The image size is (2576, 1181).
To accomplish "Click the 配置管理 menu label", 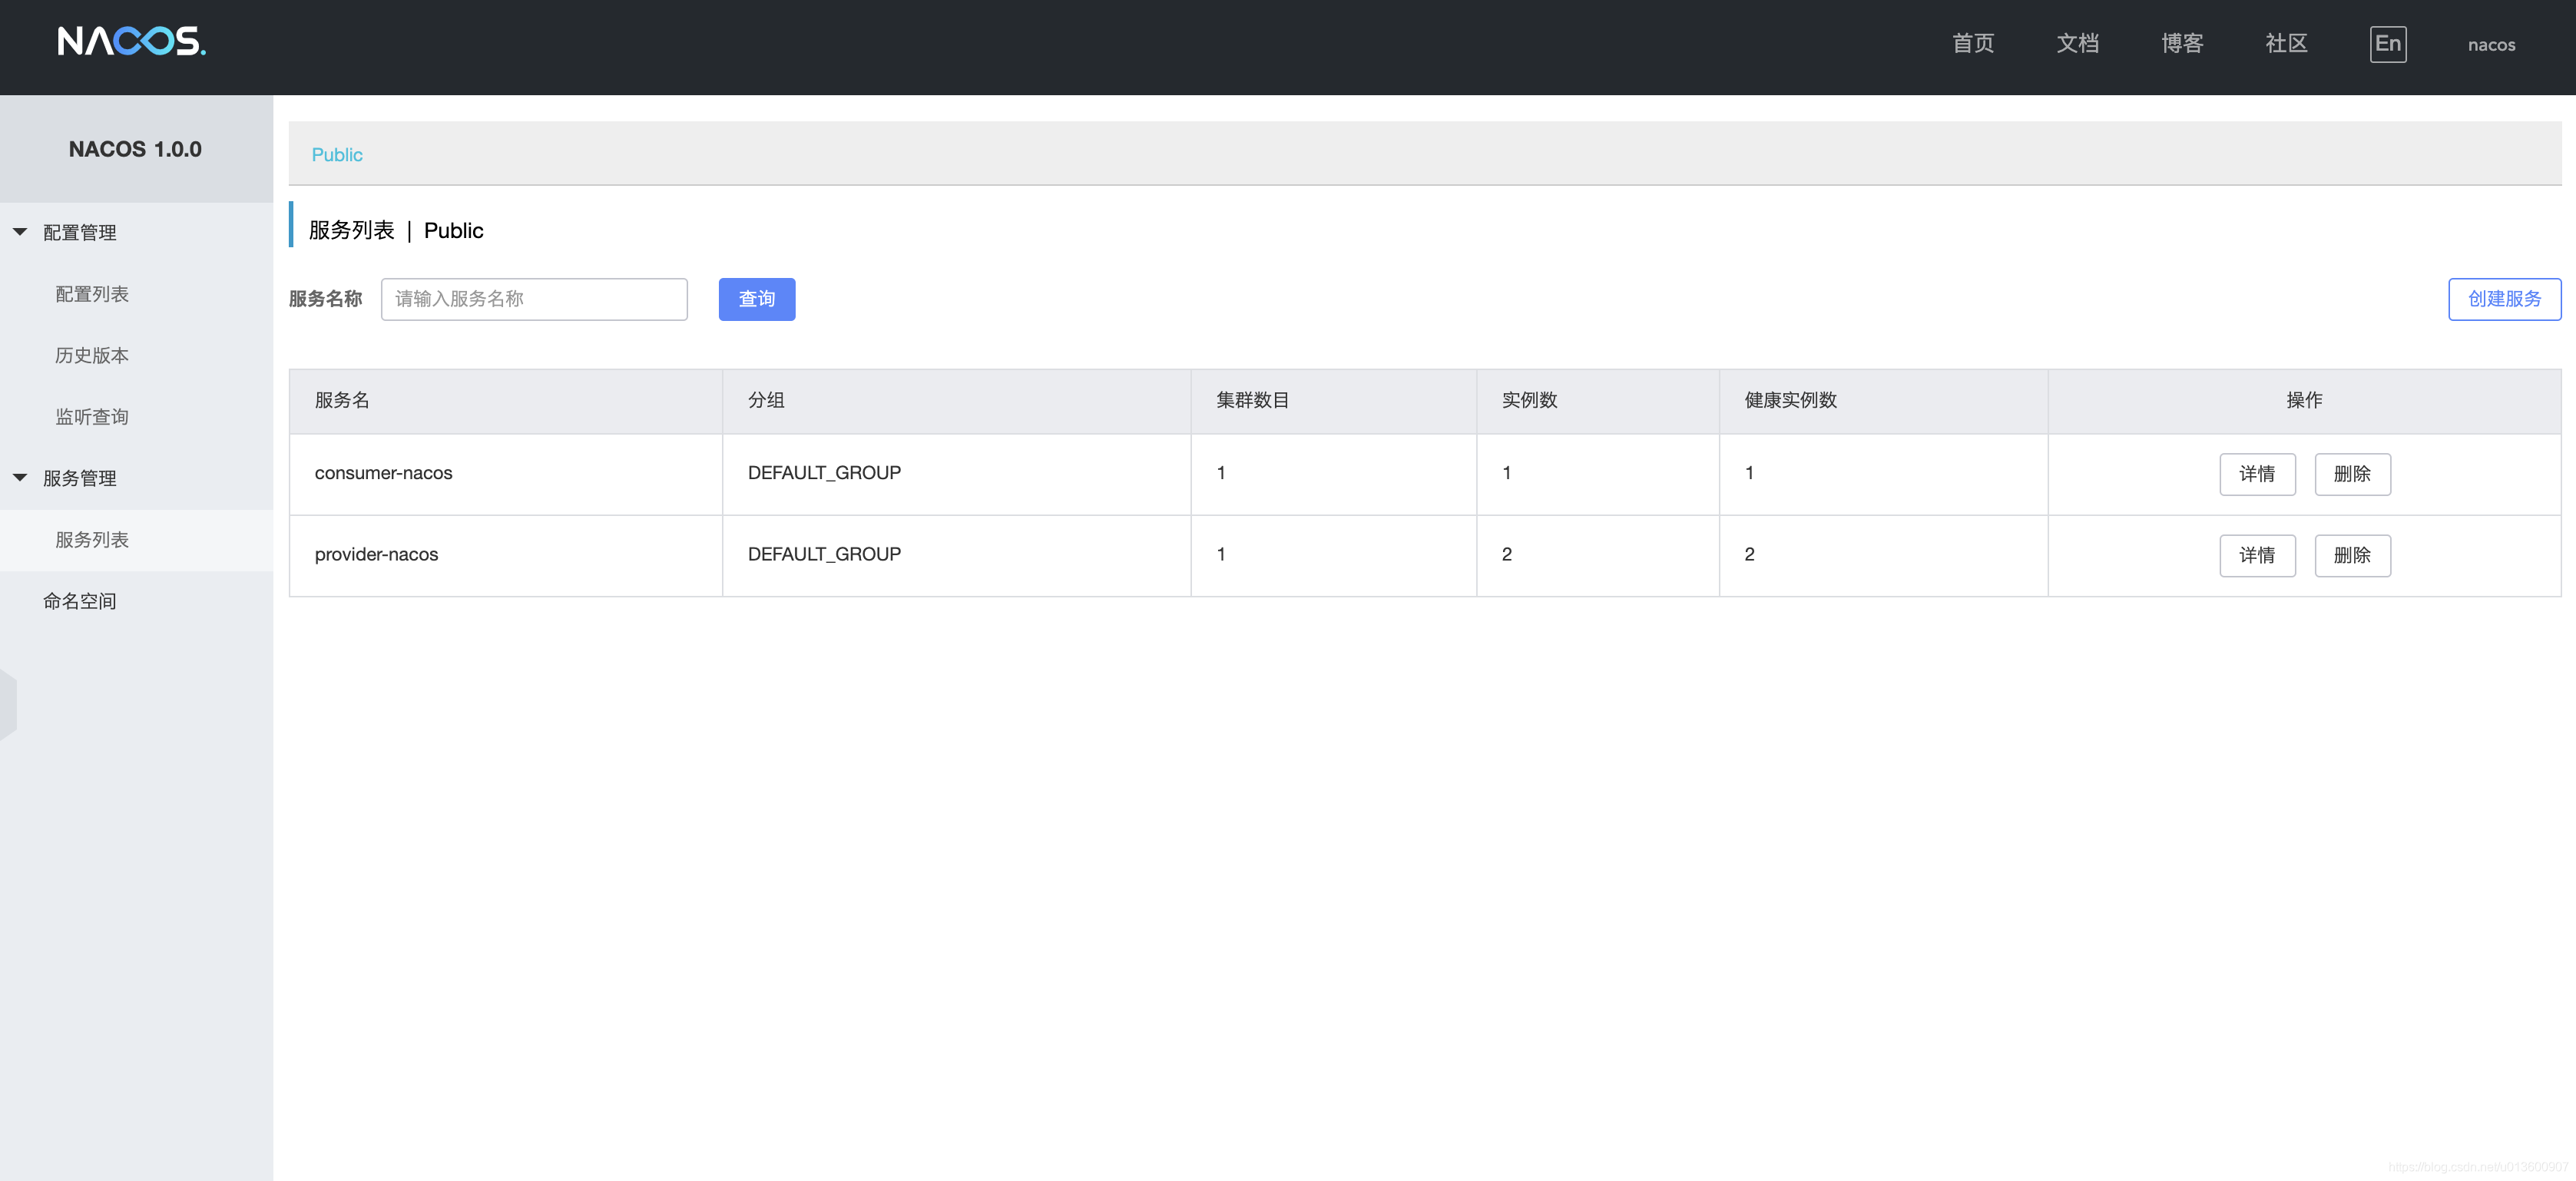I will pyautogui.click(x=80, y=232).
